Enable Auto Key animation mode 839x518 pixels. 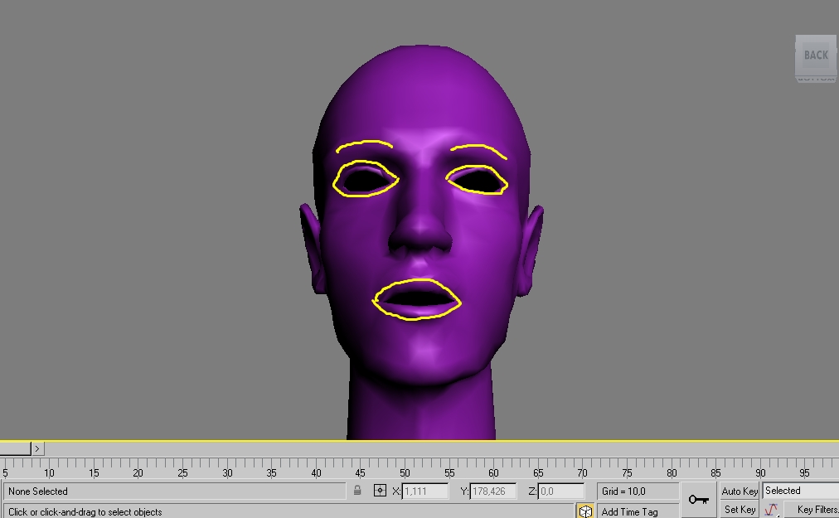coord(740,491)
